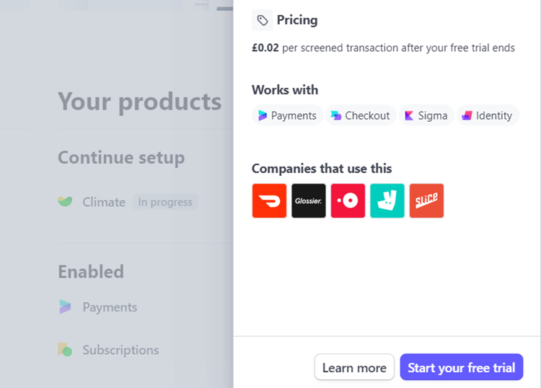Viewport: 541px width, 388px height.
Task: Click the DoorDash company logo
Action: [x=269, y=200]
